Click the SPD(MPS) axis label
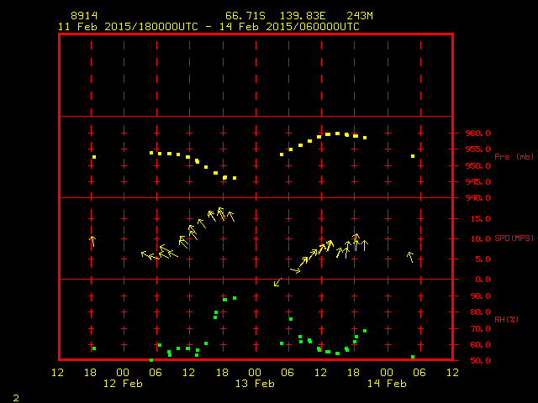This screenshot has height=403, width=538. tap(514, 238)
